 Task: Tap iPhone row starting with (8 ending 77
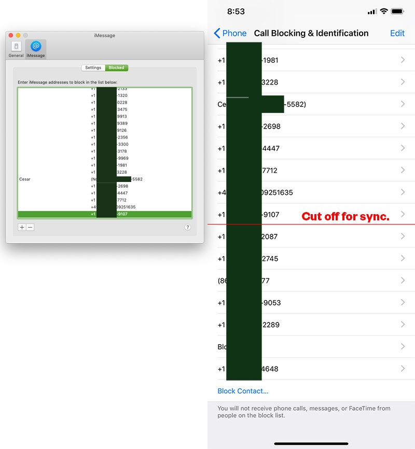pos(311,280)
